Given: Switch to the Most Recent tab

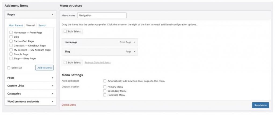Looking at the screenshot, I should [x=16, y=26].
